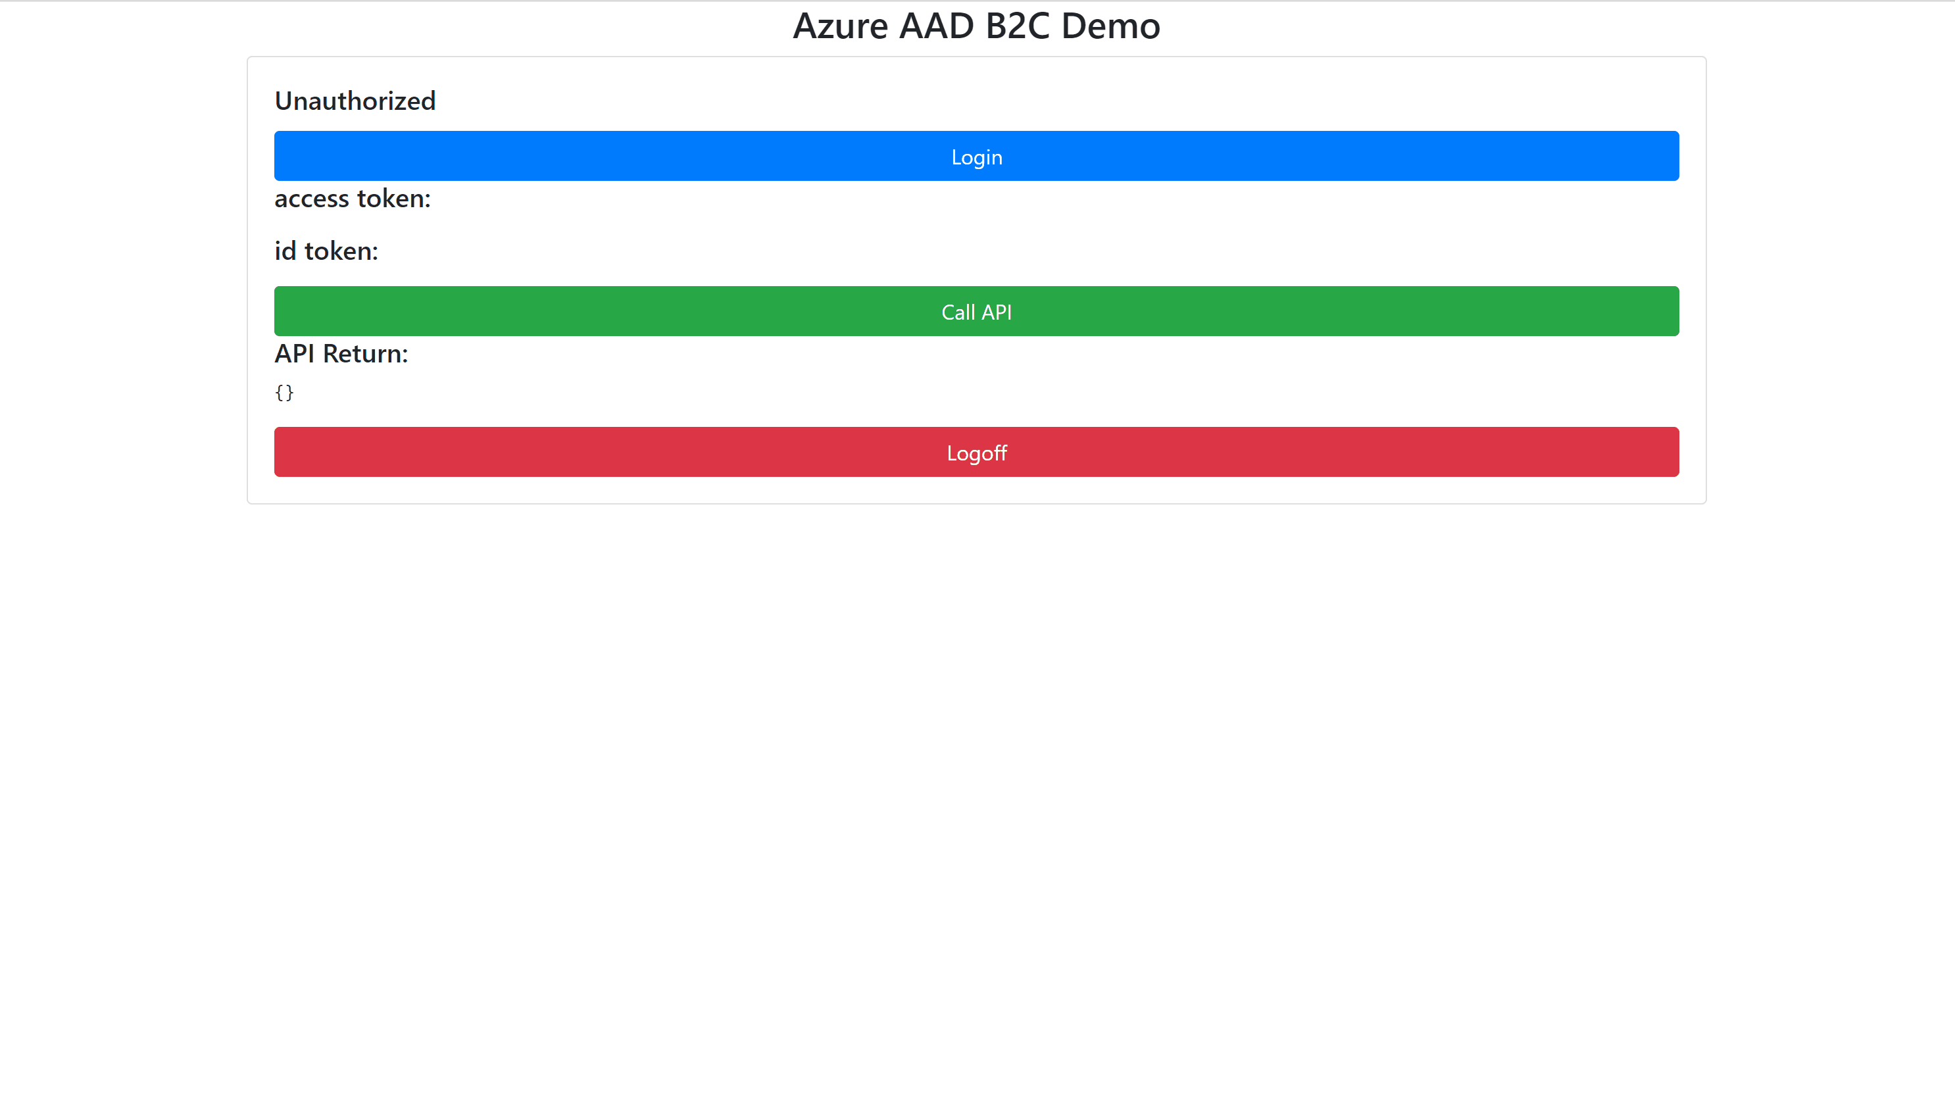Image resolution: width=1955 pixels, height=1109 pixels.
Task: Click the Call API button
Action: coord(976,312)
